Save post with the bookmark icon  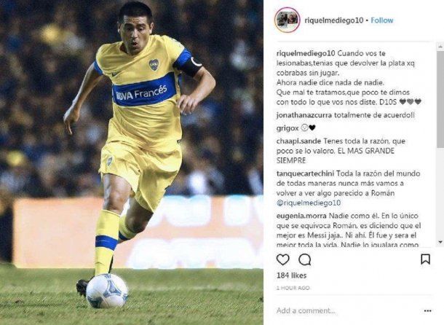425,259
